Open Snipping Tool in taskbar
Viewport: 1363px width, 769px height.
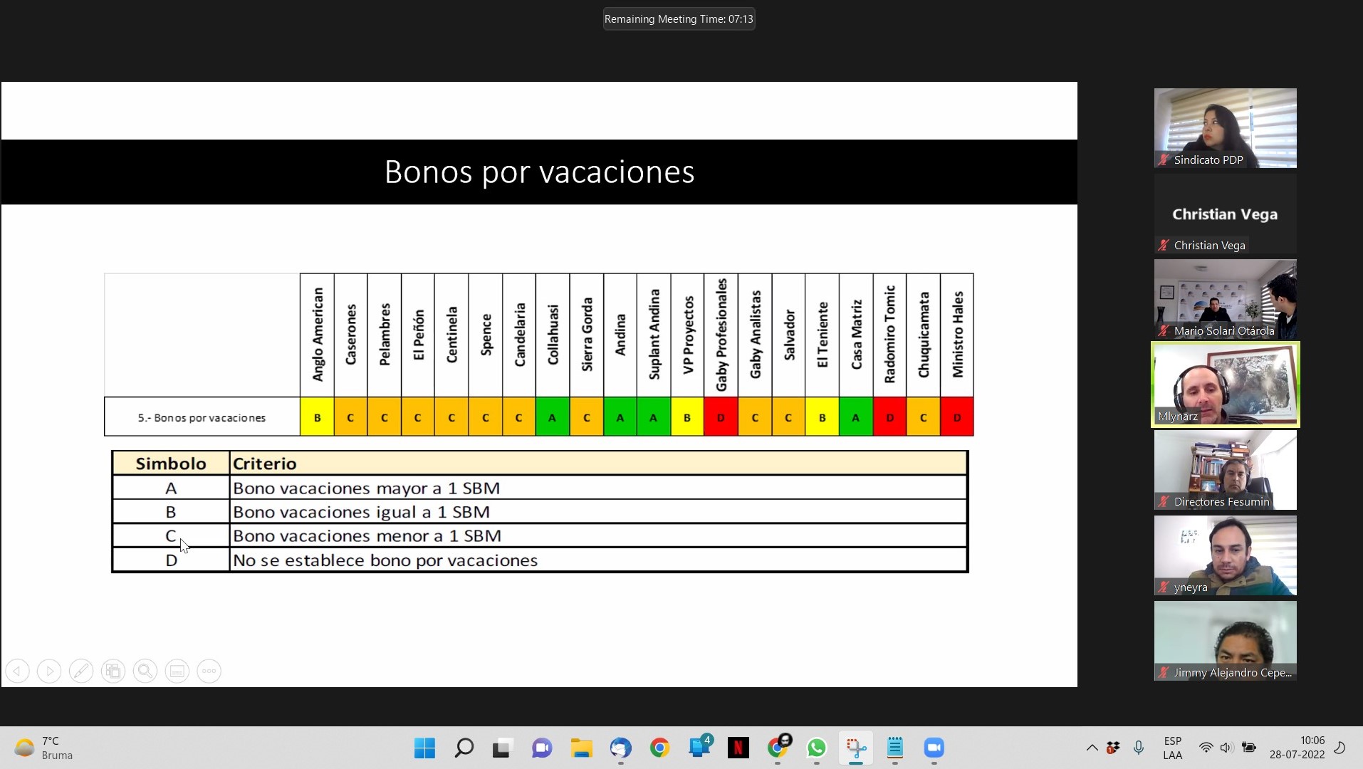(855, 748)
